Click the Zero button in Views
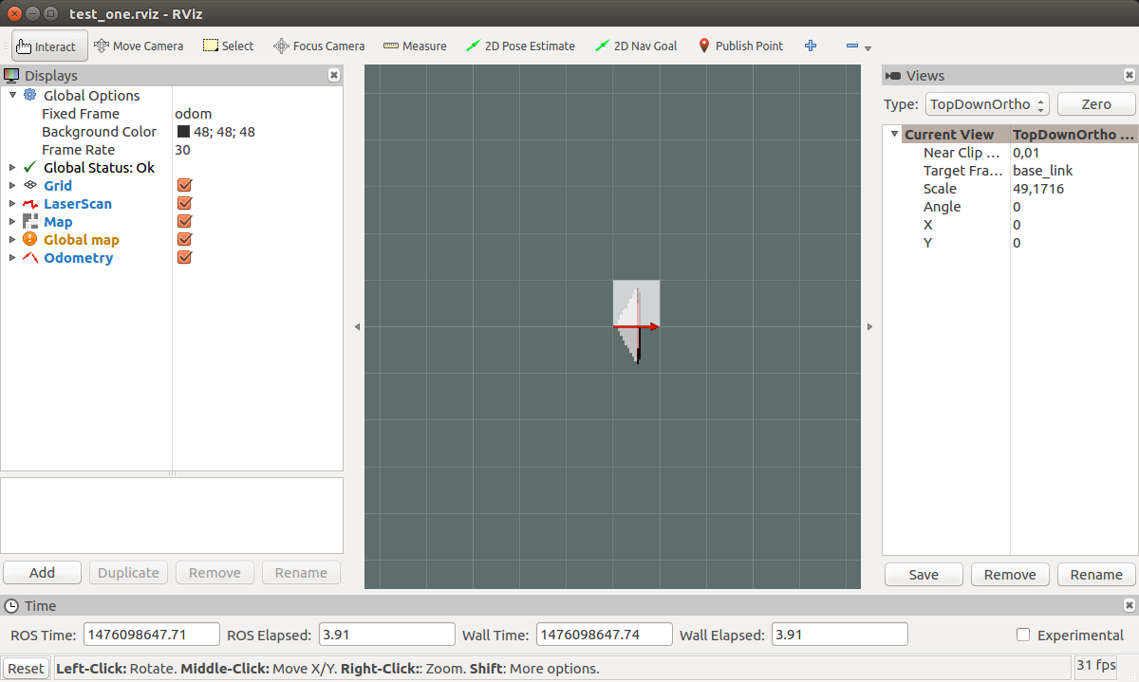The image size is (1139, 682). click(x=1096, y=104)
